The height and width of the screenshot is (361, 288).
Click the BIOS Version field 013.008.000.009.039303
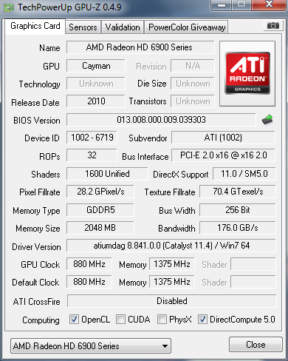(161, 120)
